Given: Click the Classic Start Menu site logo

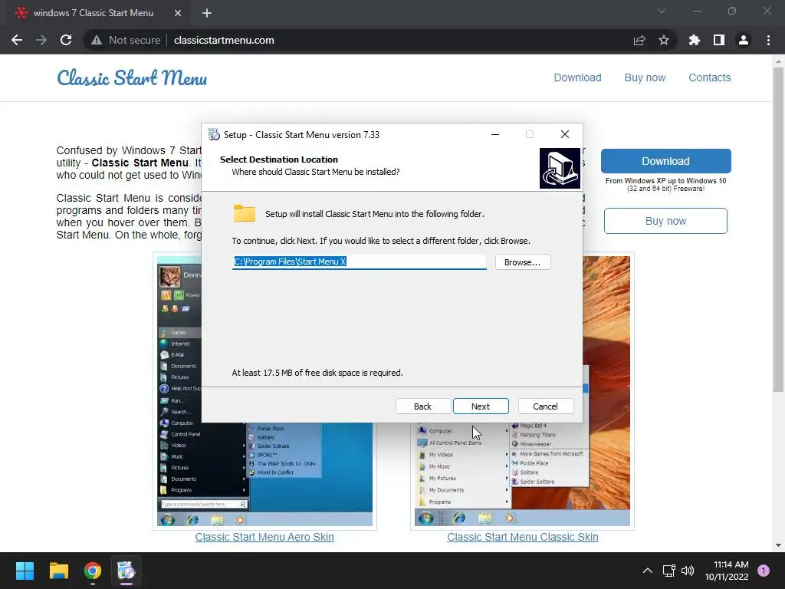Looking at the screenshot, I should tap(132, 77).
